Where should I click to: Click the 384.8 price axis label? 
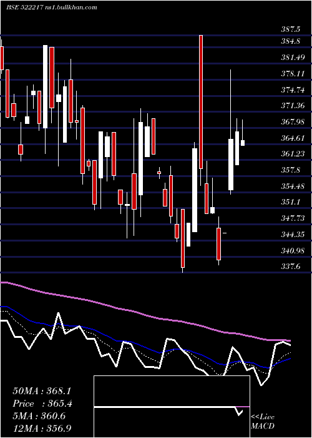291,41
